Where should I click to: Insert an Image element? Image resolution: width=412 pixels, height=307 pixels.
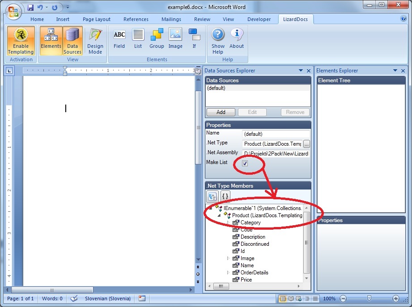pos(175,39)
